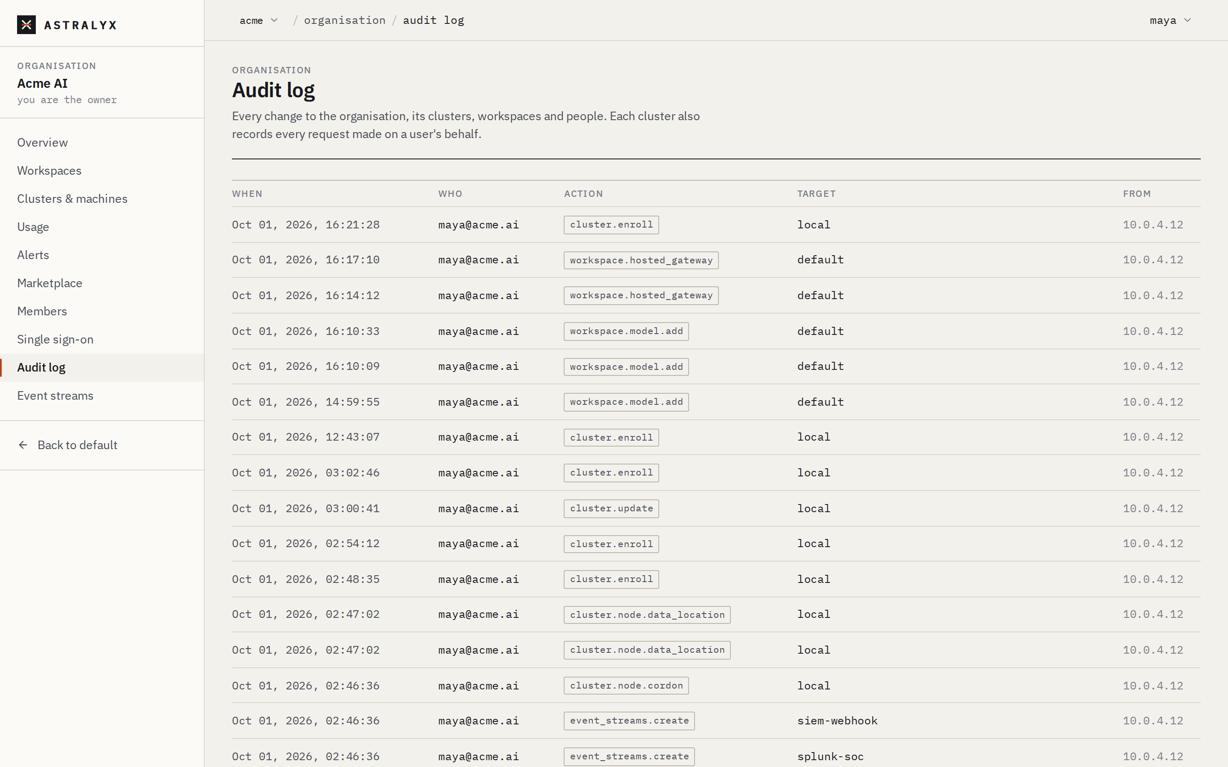Click Acme AI organisation name
The height and width of the screenshot is (767, 1228).
point(42,83)
